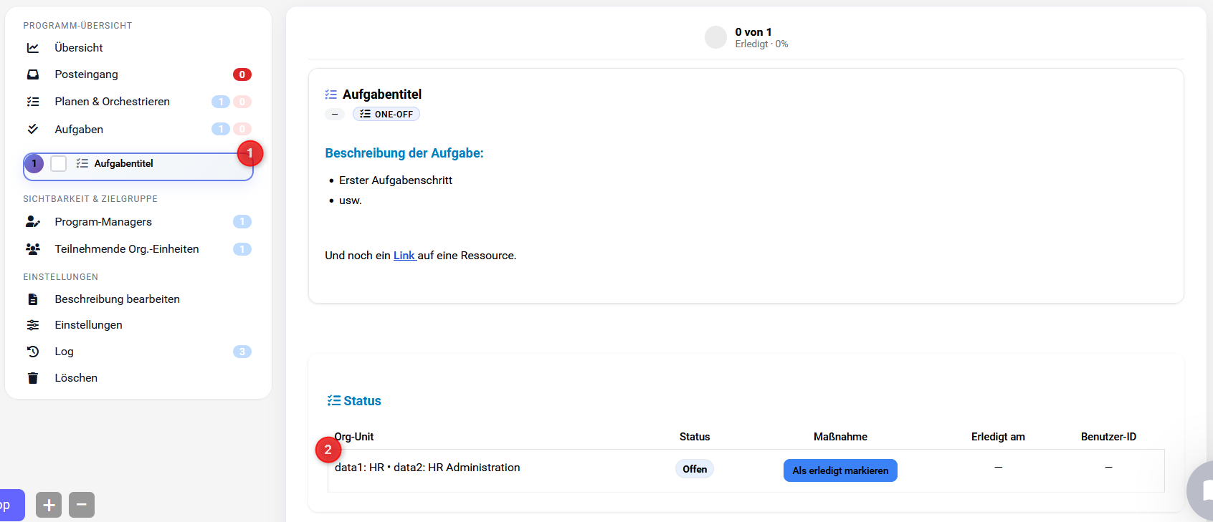Click the plus zoom button
Viewport: 1213px width, 522px height.
coord(49,505)
